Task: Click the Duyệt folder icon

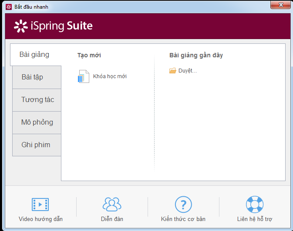Action: tap(173, 71)
